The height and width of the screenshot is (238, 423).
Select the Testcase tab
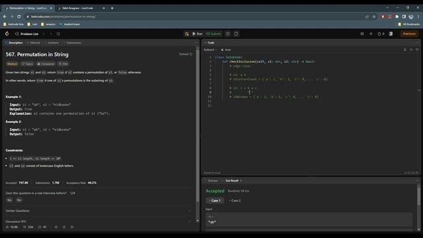point(211,180)
